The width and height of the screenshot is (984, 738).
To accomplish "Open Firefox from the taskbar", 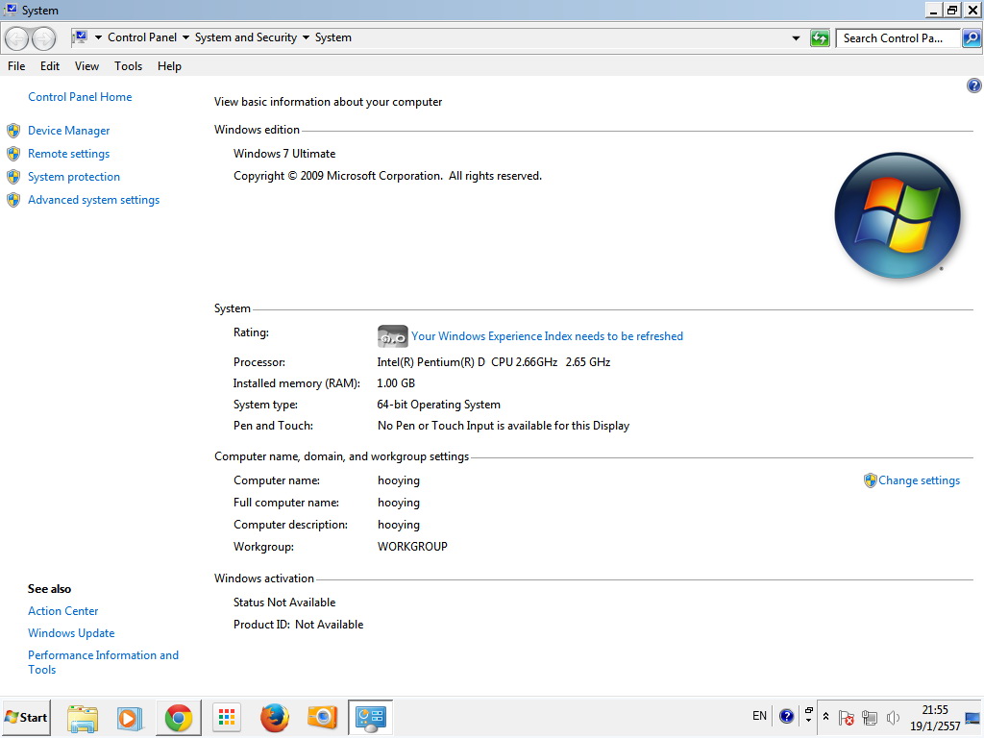I will [x=275, y=719].
